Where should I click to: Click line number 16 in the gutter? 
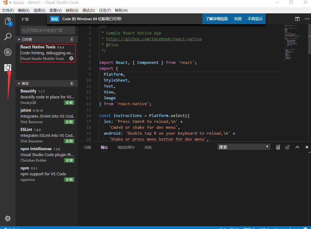(x=88, y=116)
